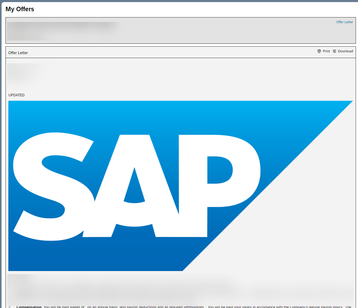
Task: Click the Print text link
Action: click(326, 51)
